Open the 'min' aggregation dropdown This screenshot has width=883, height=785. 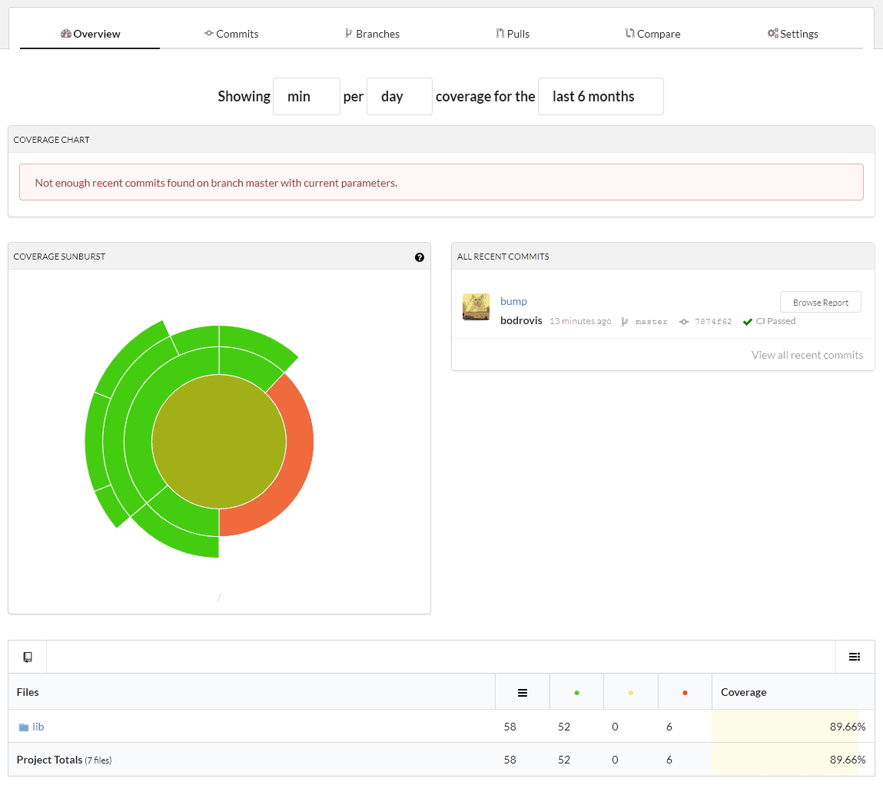click(x=306, y=97)
